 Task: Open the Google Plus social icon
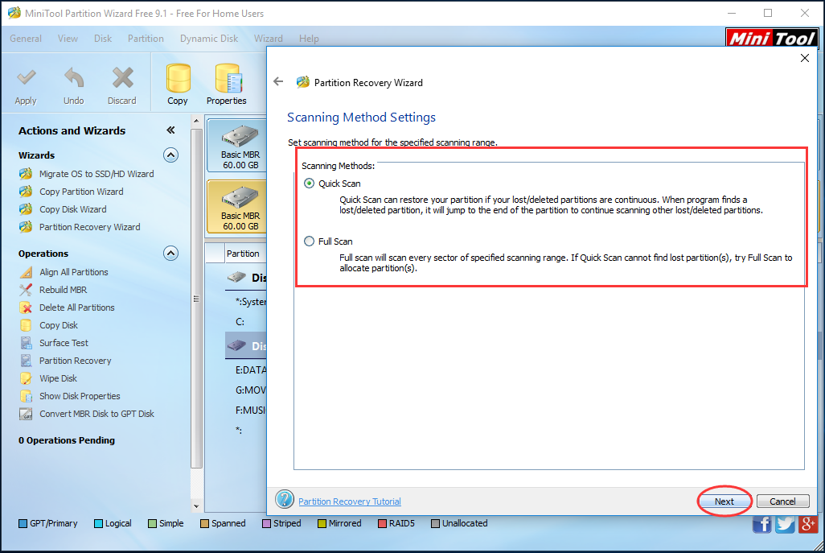pos(808,525)
